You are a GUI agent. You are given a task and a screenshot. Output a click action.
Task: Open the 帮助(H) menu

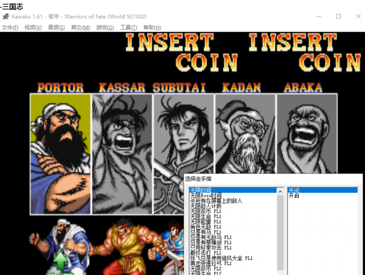coord(152,27)
